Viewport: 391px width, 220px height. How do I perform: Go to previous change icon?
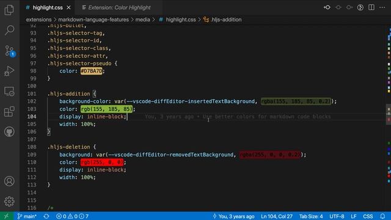[x=338, y=7]
